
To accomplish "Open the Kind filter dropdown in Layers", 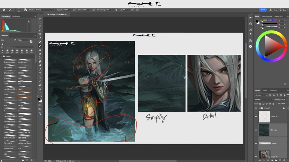I will coord(261,95).
